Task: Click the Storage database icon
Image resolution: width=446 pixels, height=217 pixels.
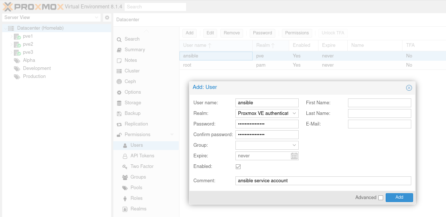Action: pos(119,103)
